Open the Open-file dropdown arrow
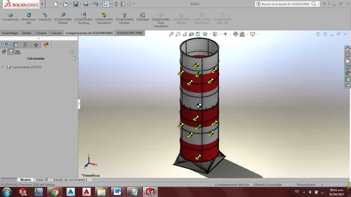The width and height of the screenshot is (351, 197). point(71,4)
